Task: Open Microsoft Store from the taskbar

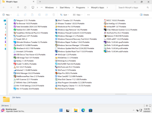Action: [x=91, y=110]
